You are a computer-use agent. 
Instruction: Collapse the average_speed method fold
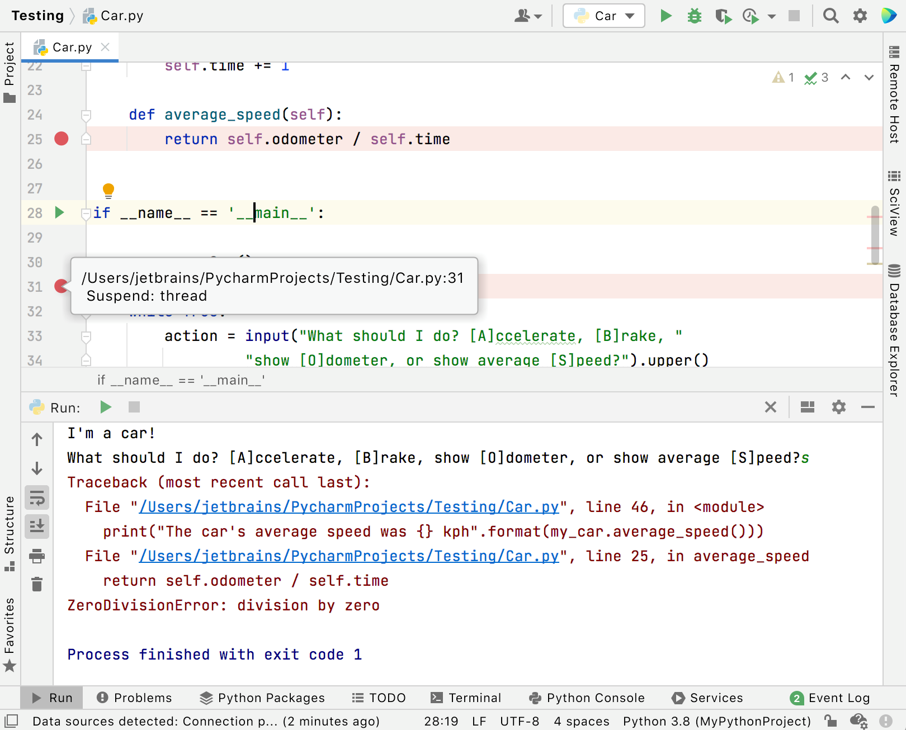(x=86, y=115)
